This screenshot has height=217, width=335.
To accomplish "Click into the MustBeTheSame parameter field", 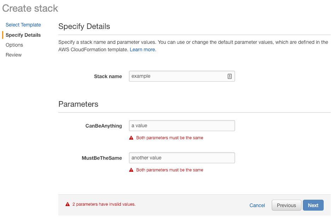I will (182, 158).
